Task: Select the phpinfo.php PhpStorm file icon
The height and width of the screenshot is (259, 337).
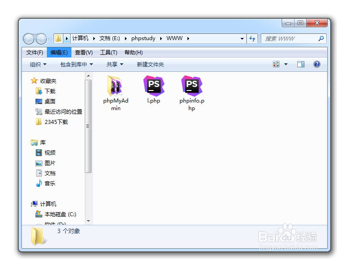Action: coord(192,86)
